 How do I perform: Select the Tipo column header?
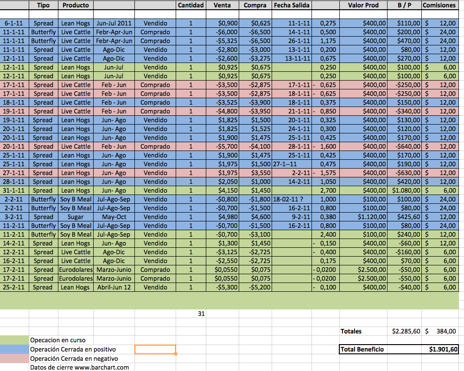(44, 5)
